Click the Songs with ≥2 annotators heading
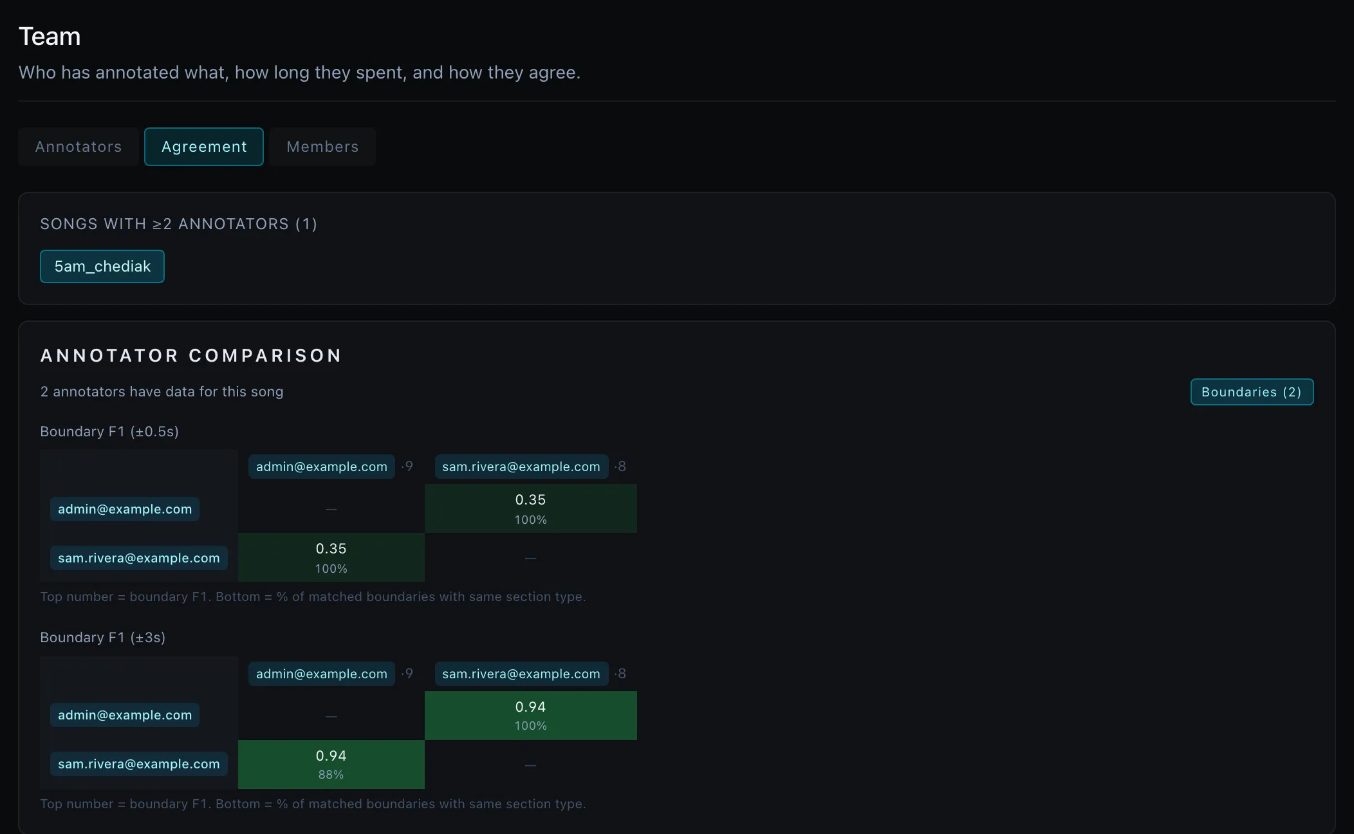Viewport: 1354px width, 834px height. [x=179, y=224]
